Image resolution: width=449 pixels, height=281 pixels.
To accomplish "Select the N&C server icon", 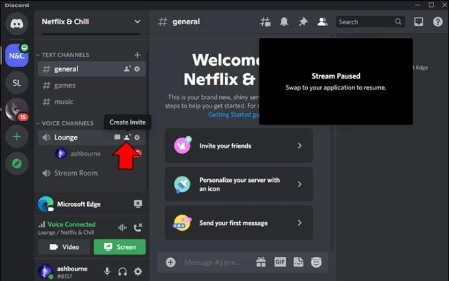I will tap(17, 55).
